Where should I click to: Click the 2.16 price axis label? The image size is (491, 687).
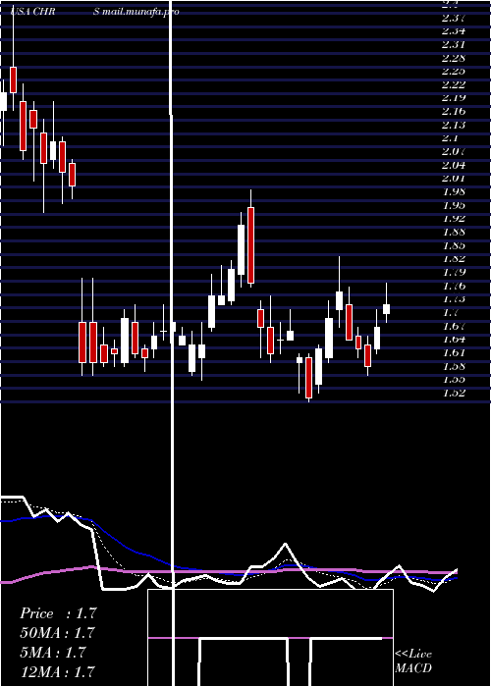pyautogui.click(x=454, y=111)
